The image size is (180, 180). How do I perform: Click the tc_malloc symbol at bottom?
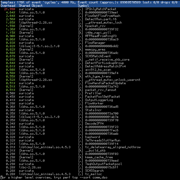click(93, 174)
